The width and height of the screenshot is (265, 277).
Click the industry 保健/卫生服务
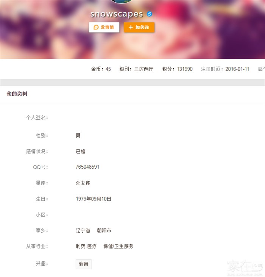point(118,246)
